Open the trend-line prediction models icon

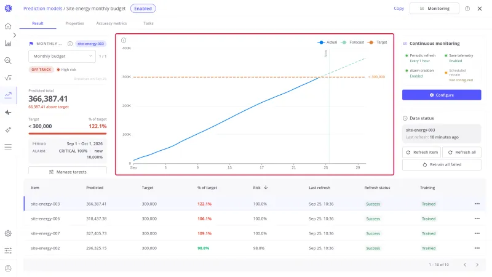[8, 95]
